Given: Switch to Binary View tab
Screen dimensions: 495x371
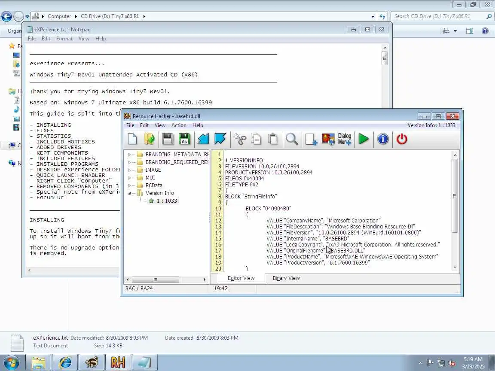Looking at the screenshot, I should (286, 278).
